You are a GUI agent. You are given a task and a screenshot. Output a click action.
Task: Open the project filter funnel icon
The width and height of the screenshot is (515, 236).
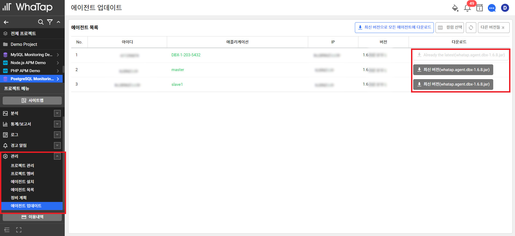[x=50, y=22]
